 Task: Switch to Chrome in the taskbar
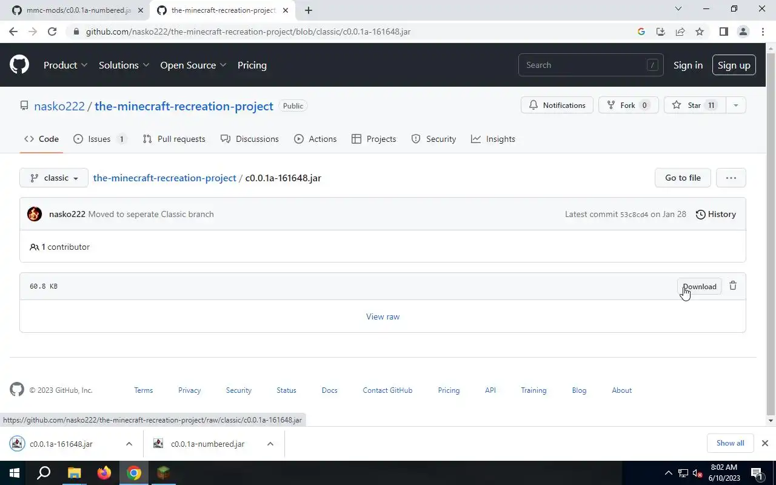(134, 473)
